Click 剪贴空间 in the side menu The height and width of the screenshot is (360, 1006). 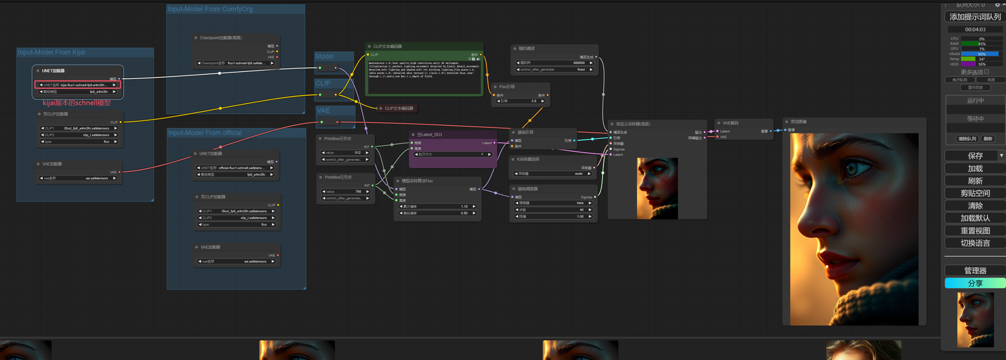pos(975,193)
